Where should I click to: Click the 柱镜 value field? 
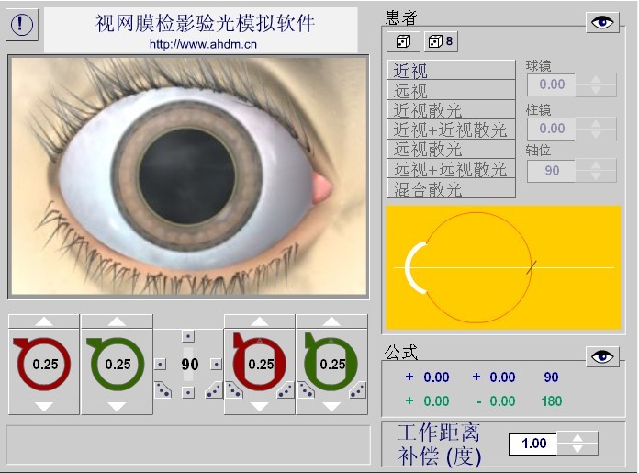pos(552,129)
